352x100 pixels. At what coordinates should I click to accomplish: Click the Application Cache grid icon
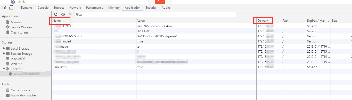pos(8,95)
